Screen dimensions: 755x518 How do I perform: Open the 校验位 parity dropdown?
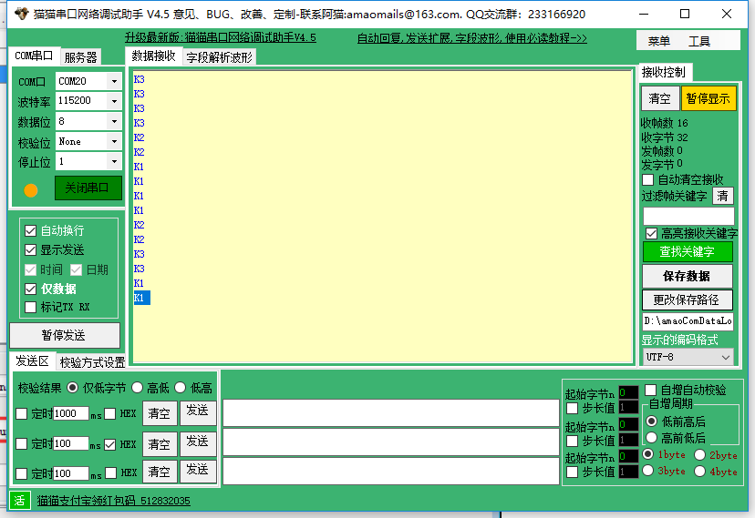pyautogui.click(x=114, y=141)
